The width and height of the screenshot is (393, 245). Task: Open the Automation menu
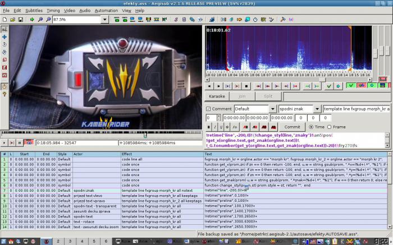[x=106, y=11]
